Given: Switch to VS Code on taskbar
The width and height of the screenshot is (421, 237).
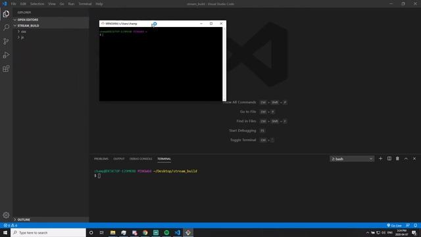Looking at the screenshot, I should tap(178, 232).
